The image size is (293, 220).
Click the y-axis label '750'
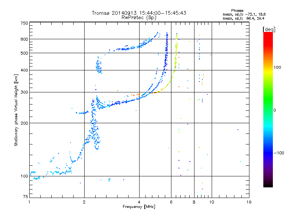pyautogui.click(x=25, y=23)
